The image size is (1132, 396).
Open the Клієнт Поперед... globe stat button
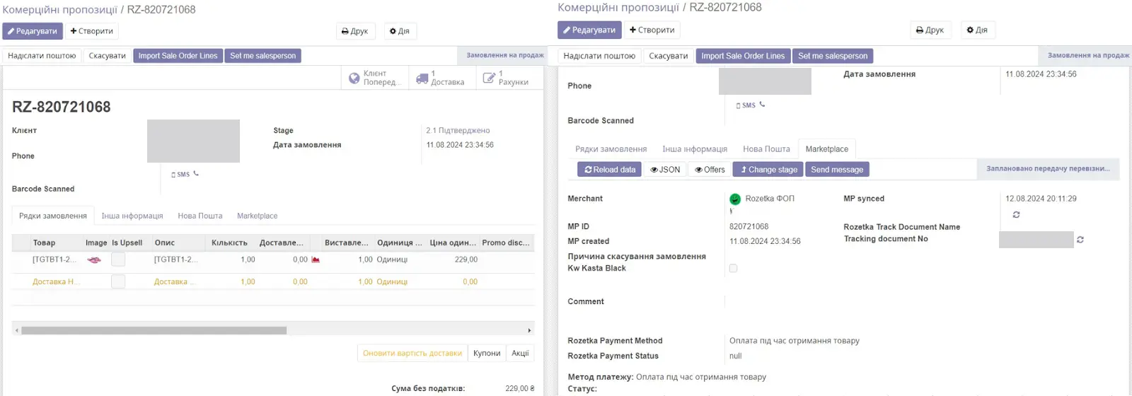click(x=375, y=78)
